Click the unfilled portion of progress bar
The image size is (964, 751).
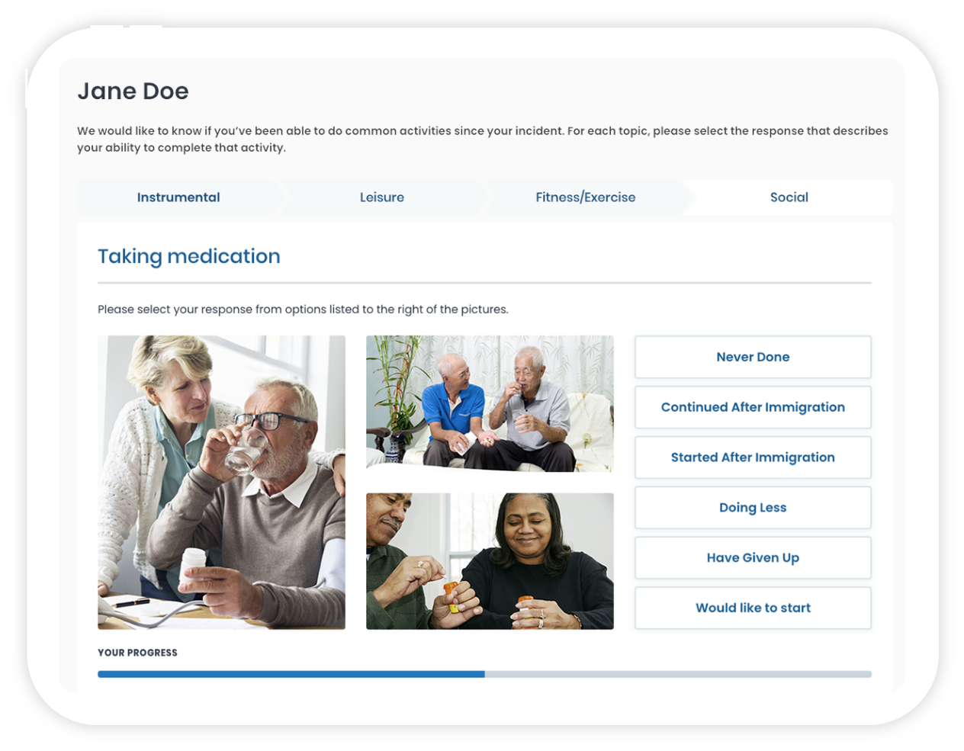coord(678,674)
